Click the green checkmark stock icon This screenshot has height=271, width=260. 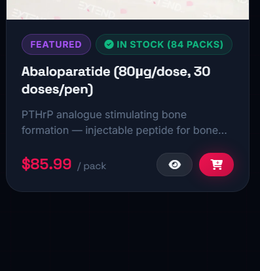[x=109, y=44]
